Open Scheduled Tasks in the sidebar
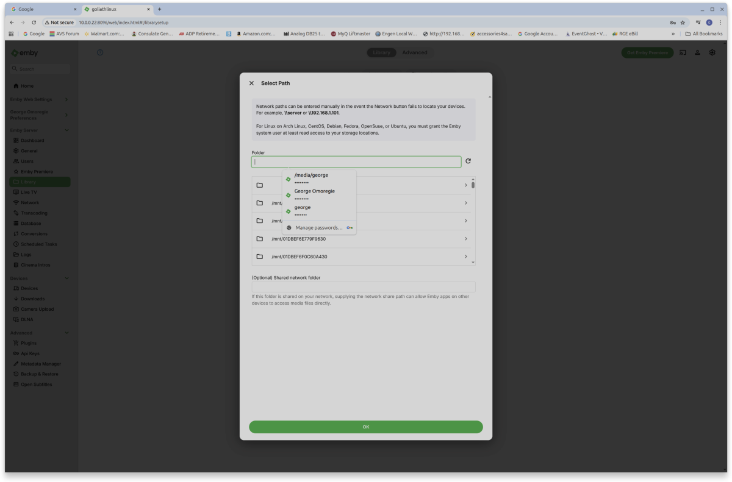The height and width of the screenshot is (482, 732). tap(16, 244)
